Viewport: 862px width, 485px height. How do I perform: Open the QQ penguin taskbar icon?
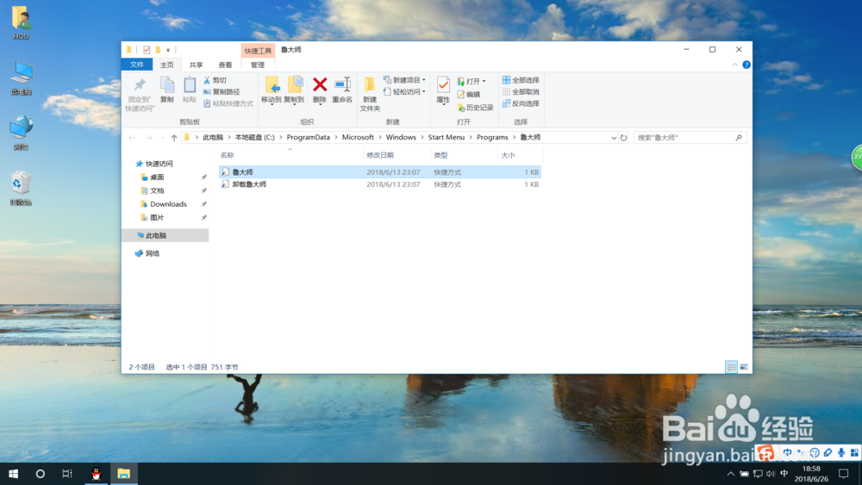point(97,474)
